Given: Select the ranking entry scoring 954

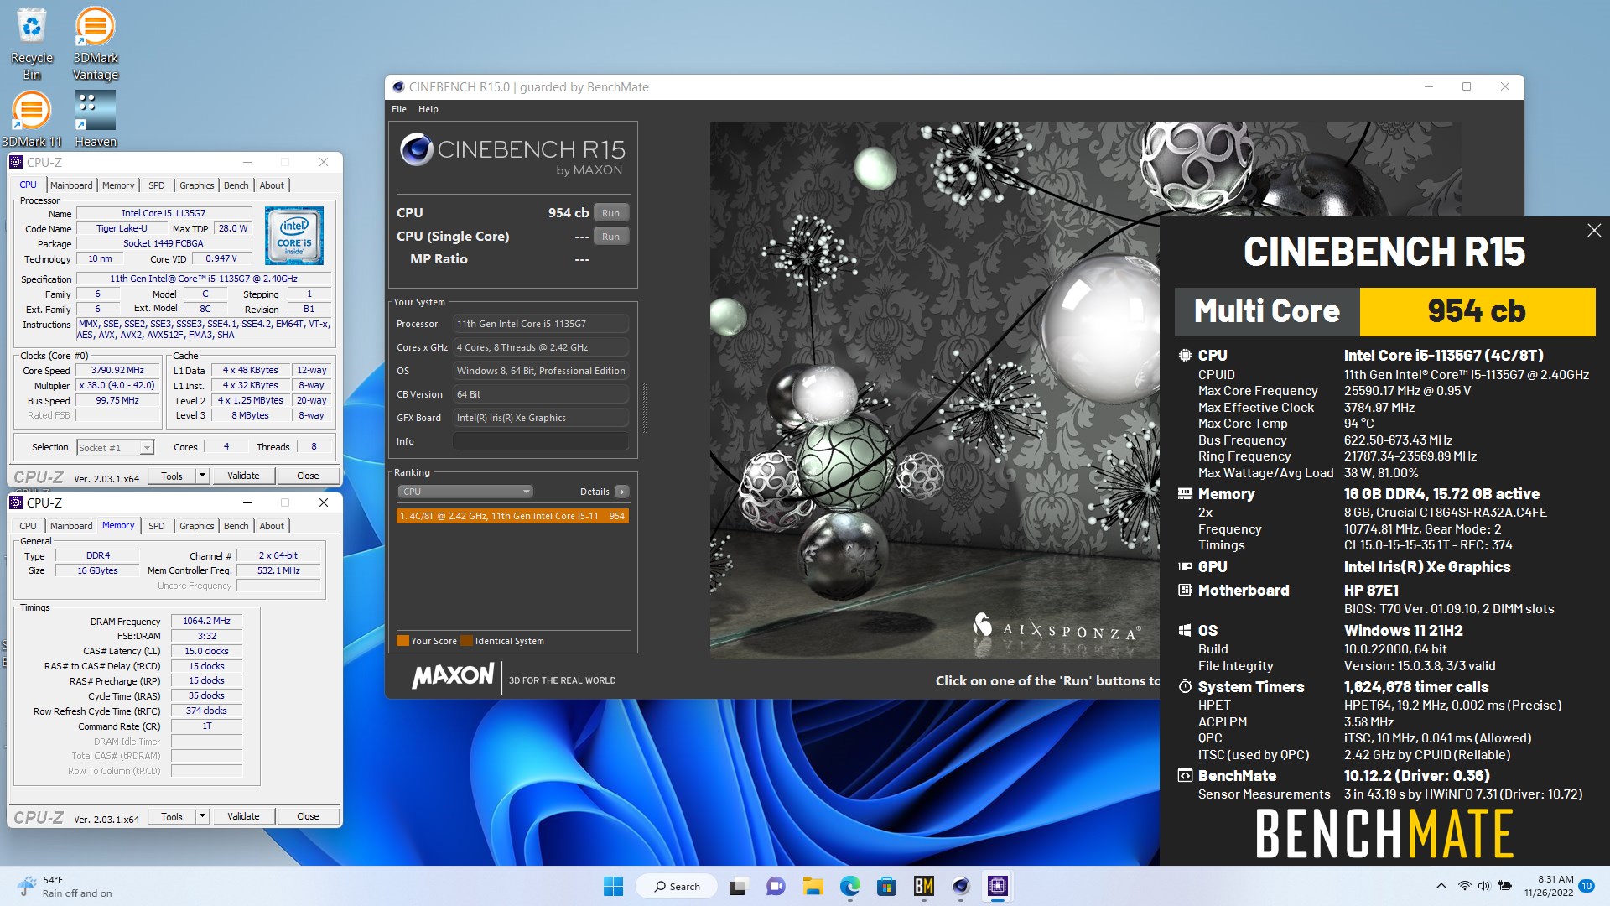Looking at the screenshot, I should coord(512,516).
